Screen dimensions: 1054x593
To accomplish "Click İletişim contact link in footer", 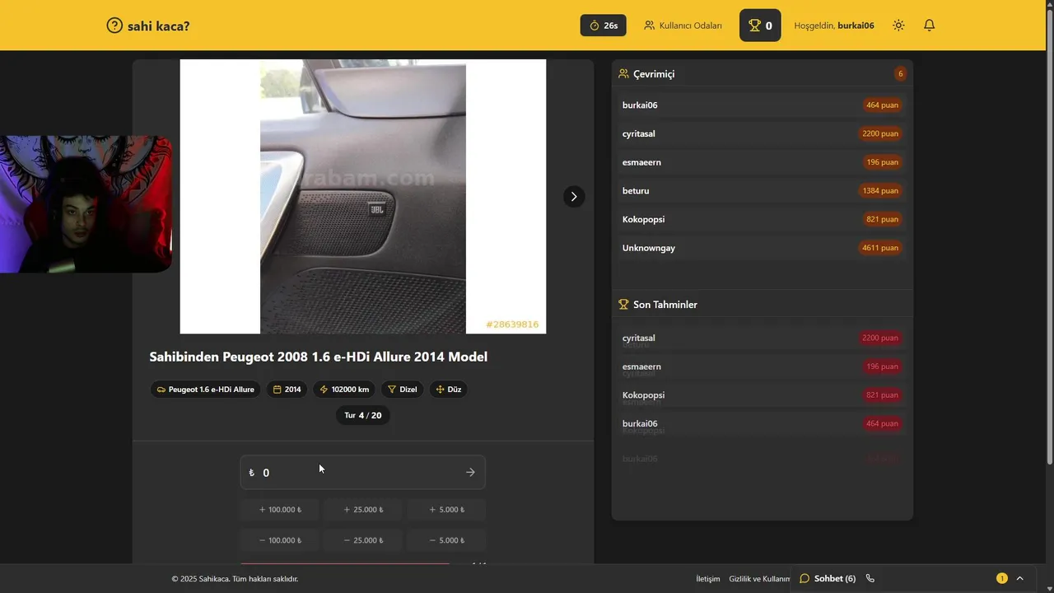I will point(708,579).
